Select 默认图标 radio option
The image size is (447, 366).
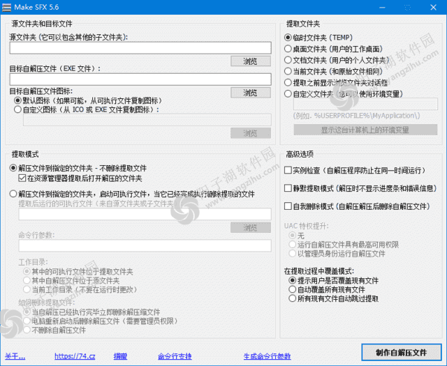click(17, 100)
